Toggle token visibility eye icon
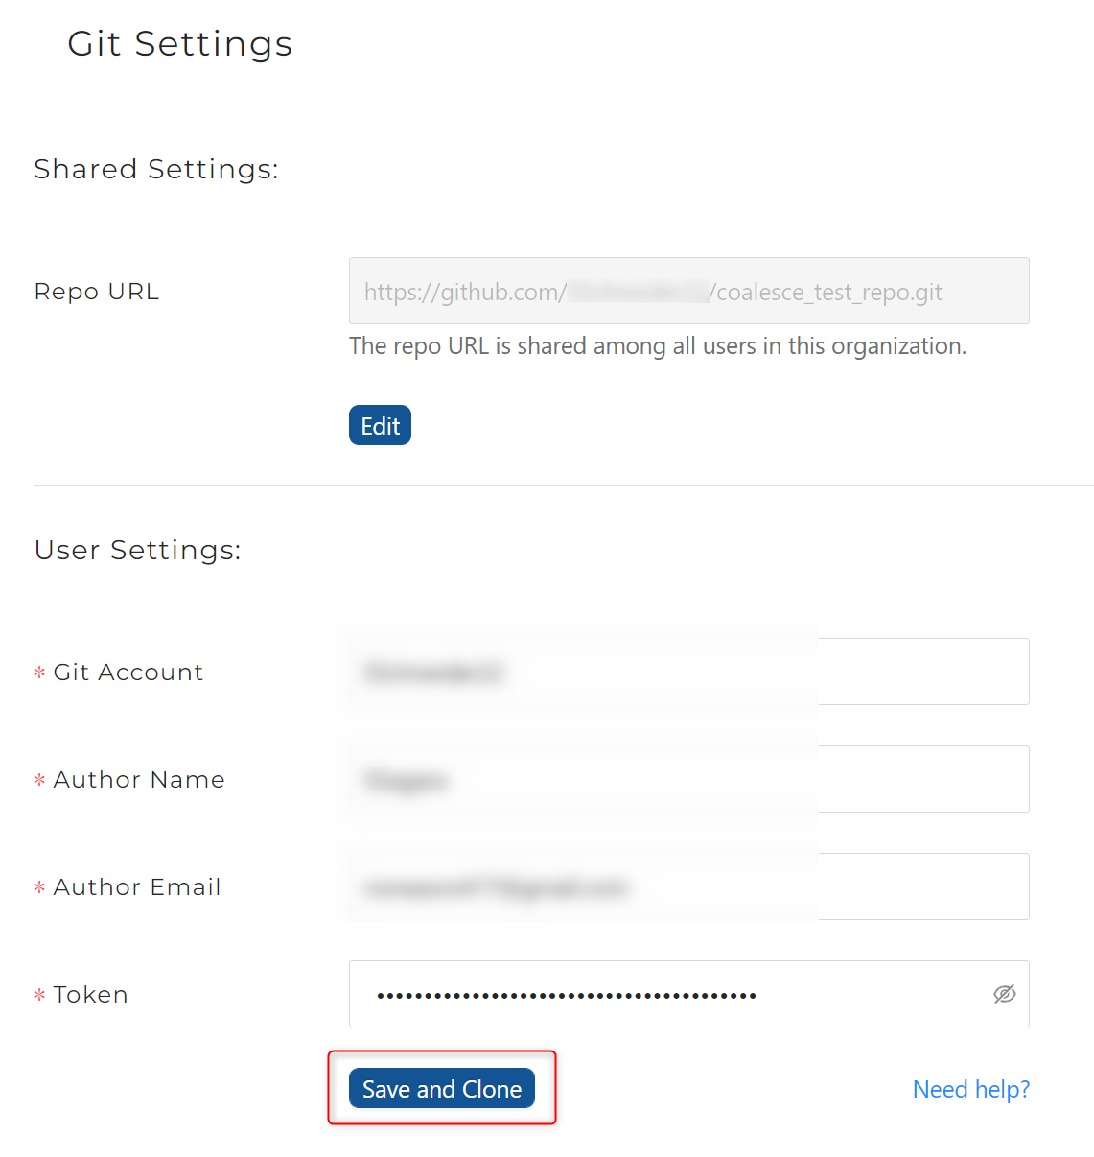1094x1157 pixels. coord(1004,994)
